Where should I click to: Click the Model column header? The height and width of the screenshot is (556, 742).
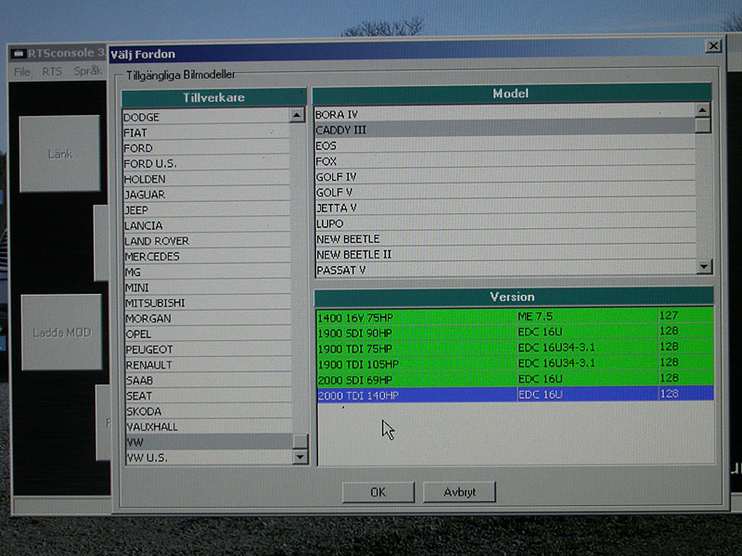[x=512, y=94]
